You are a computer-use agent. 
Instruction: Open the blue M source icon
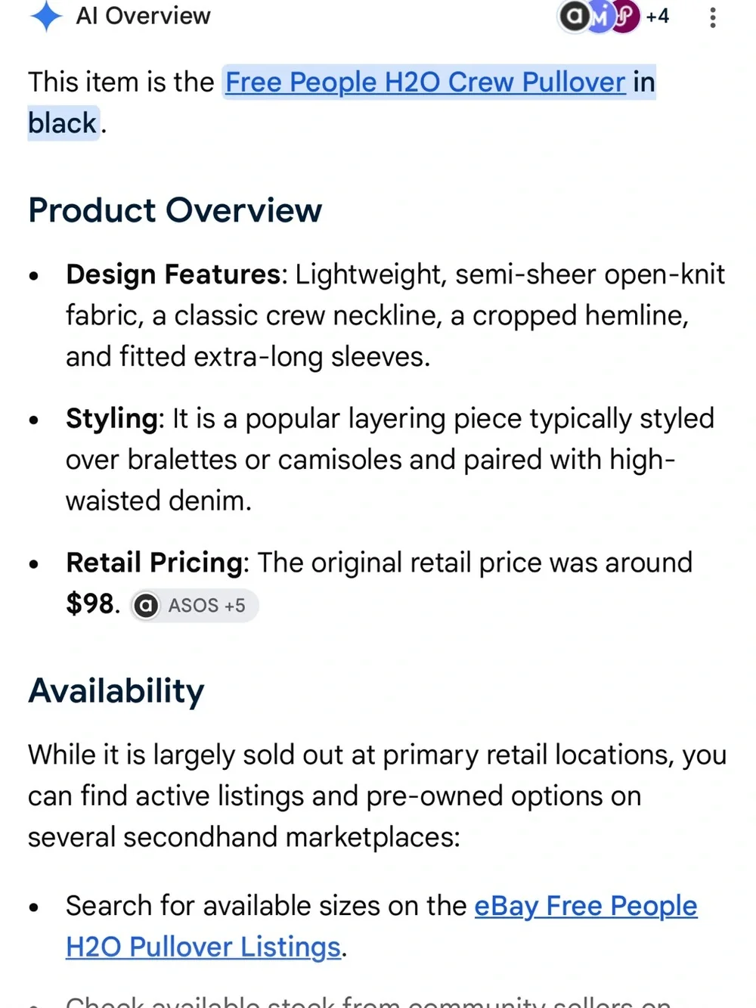tap(600, 16)
